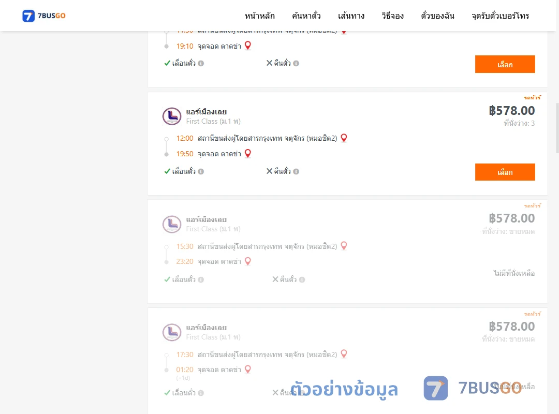This screenshot has height=414, width=559.
Task: Click map pin beside 15:30 หมอชิต2 station
Action: (x=344, y=246)
